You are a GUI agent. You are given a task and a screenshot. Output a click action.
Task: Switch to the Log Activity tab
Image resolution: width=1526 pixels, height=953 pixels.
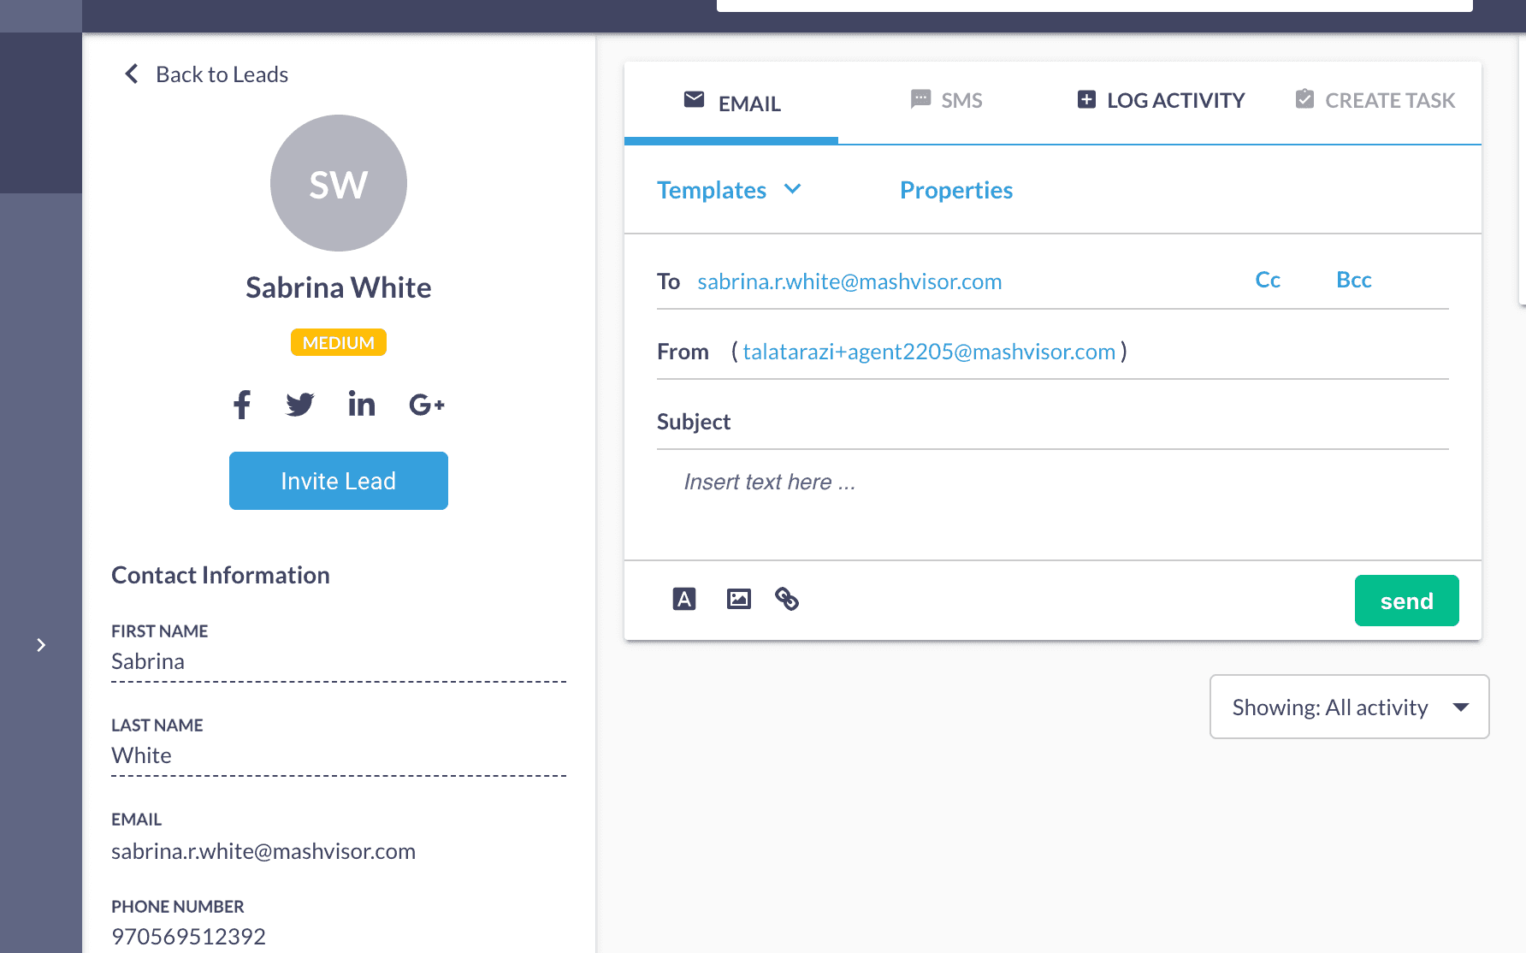pyautogui.click(x=1161, y=101)
